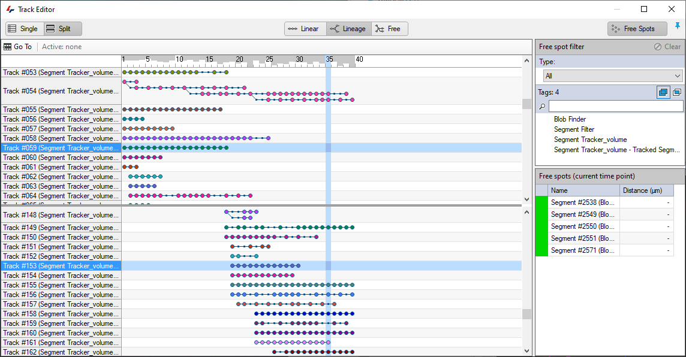Click the Go To icon
686x357 pixels.
pyautogui.click(x=8, y=46)
